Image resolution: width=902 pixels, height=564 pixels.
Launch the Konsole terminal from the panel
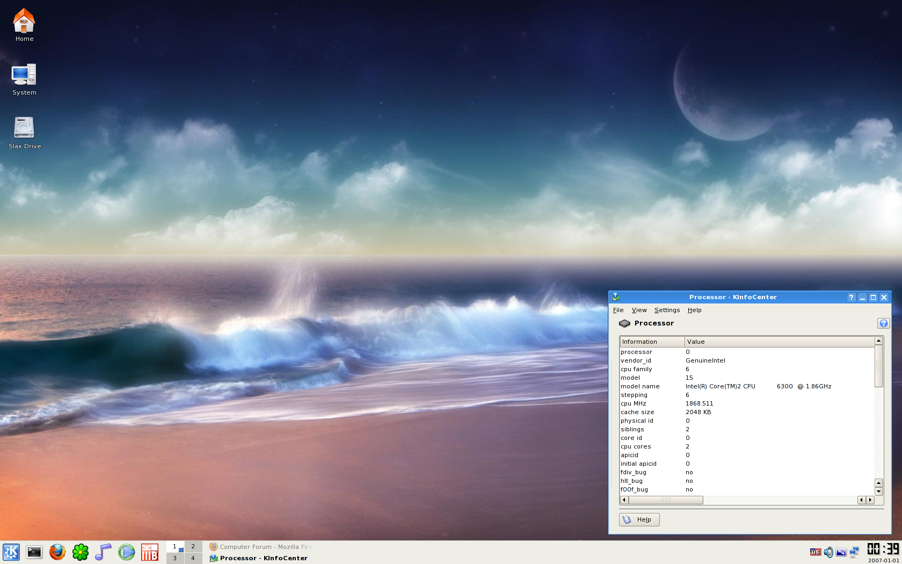(34, 552)
